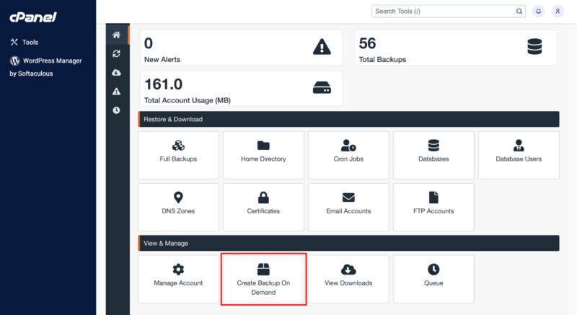Open the Email Accounts tile
Viewport: 577px width, 315px height.
tap(348, 208)
